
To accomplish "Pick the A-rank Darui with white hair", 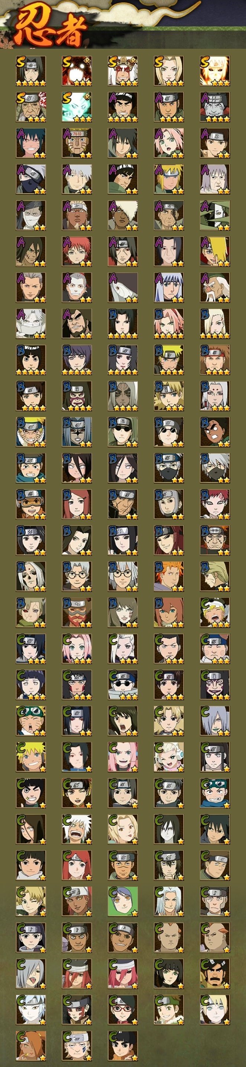I will [x=123, y=216].
